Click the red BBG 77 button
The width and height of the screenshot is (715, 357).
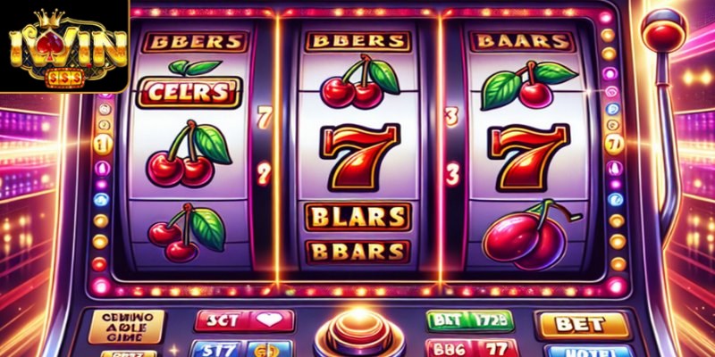[472, 348]
